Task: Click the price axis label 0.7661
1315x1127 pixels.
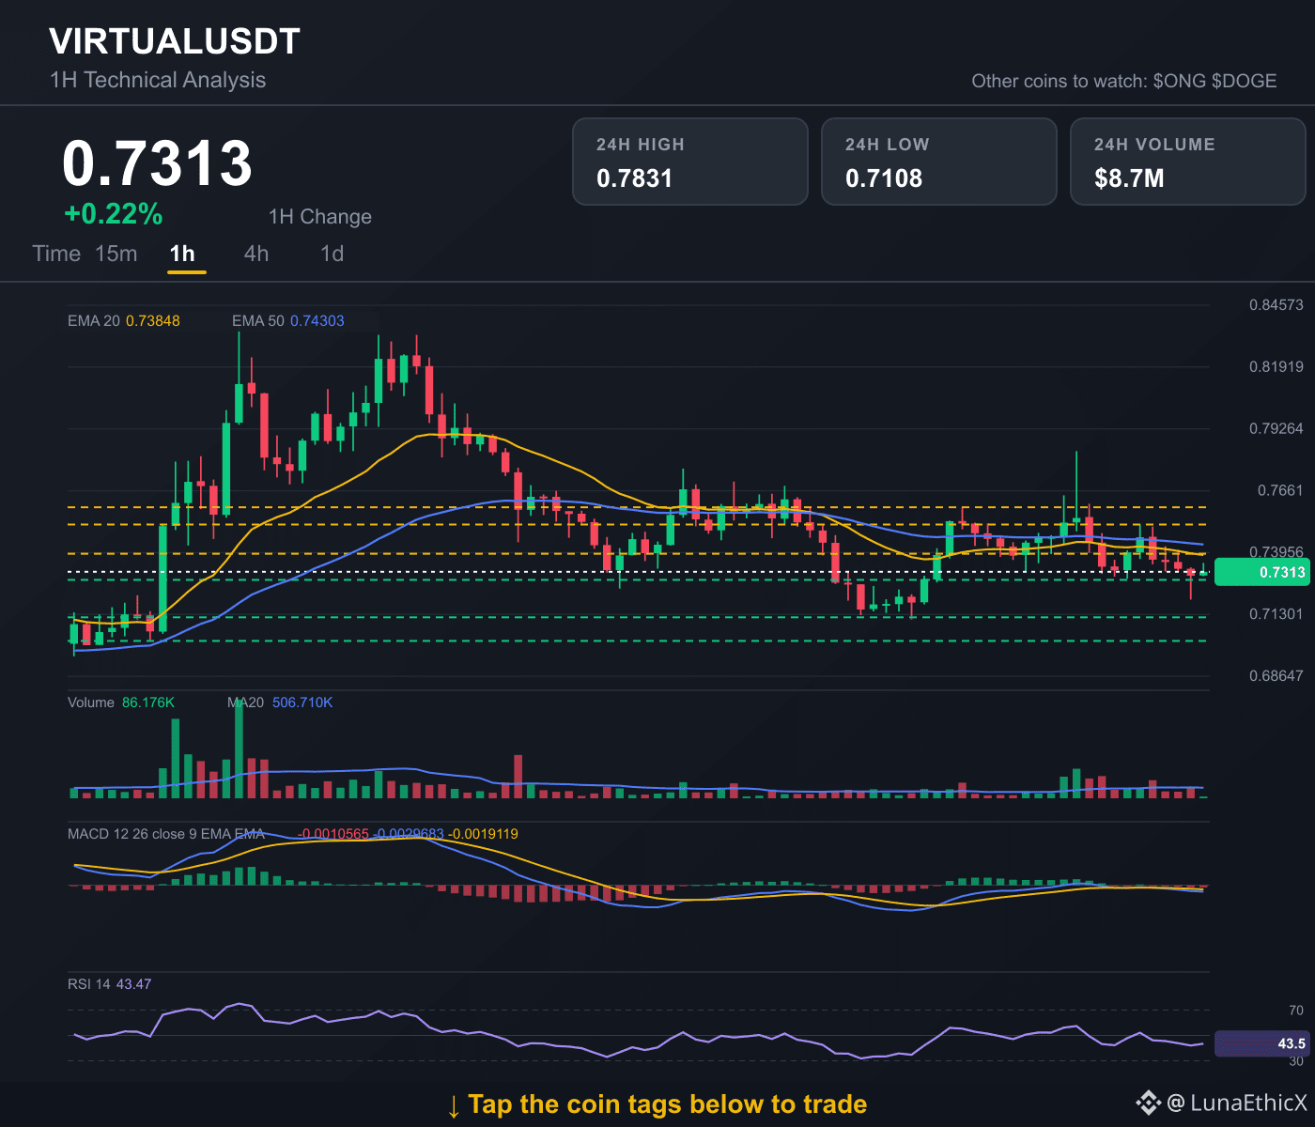Action: [1280, 490]
